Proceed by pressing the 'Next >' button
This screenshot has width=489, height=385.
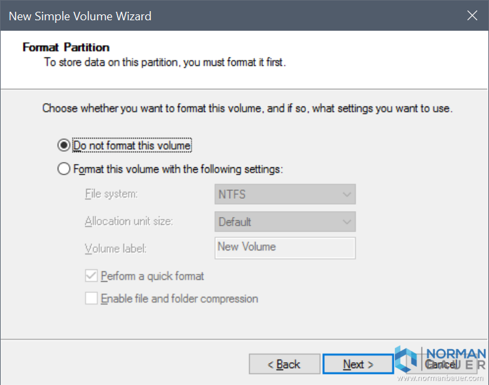tap(358, 364)
